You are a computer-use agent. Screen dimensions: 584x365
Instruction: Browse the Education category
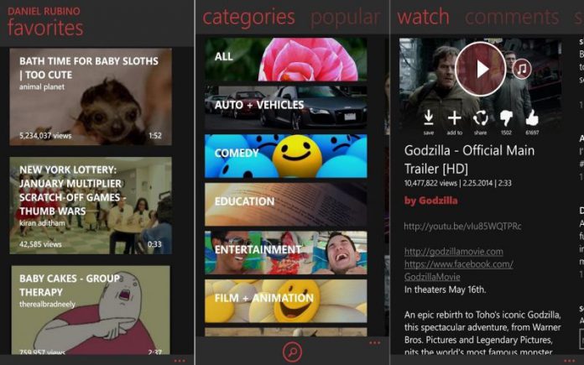(x=285, y=204)
